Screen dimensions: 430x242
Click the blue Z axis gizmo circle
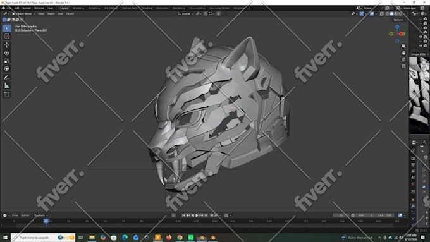click(x=397, y=27)
